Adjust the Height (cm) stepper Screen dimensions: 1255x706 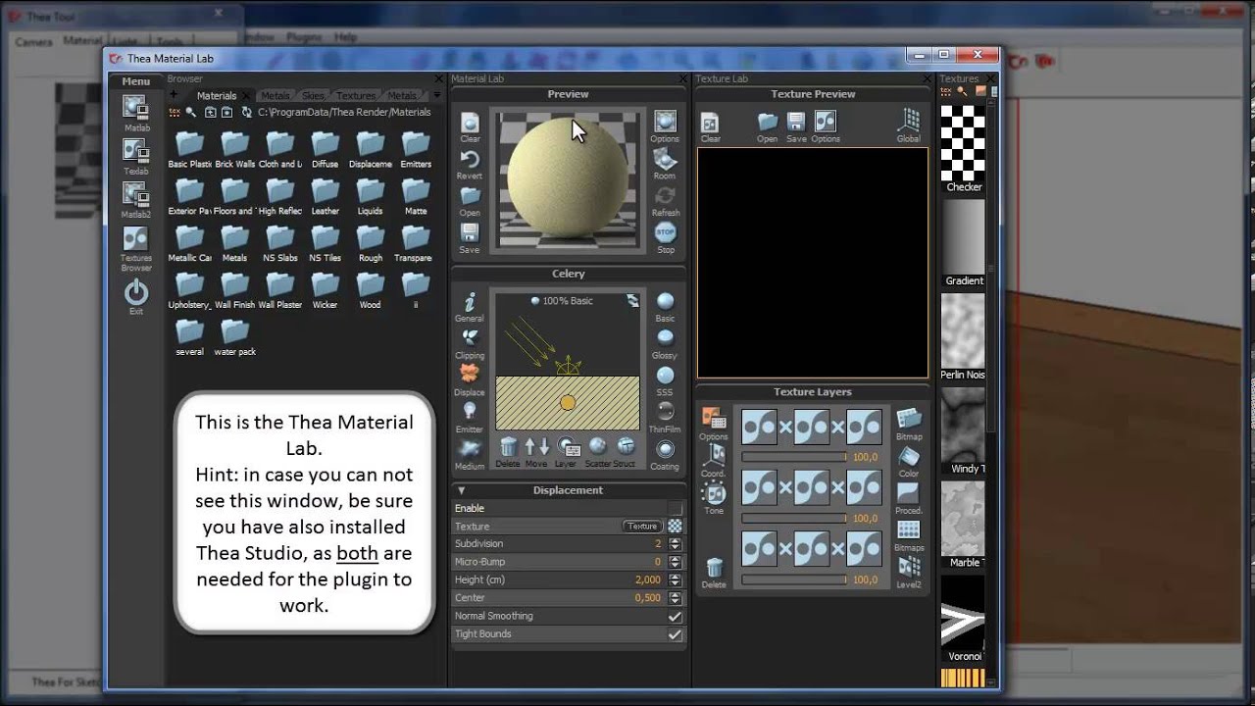click(x=675, y=580)
